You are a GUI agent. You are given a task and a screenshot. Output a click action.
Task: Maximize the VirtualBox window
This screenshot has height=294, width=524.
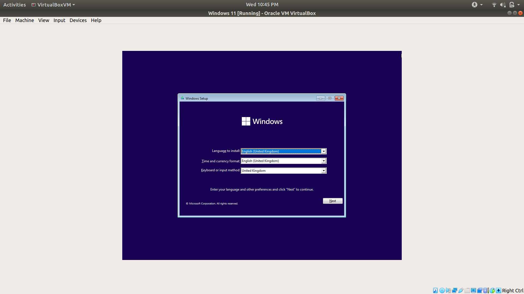(x=515, y=13)
